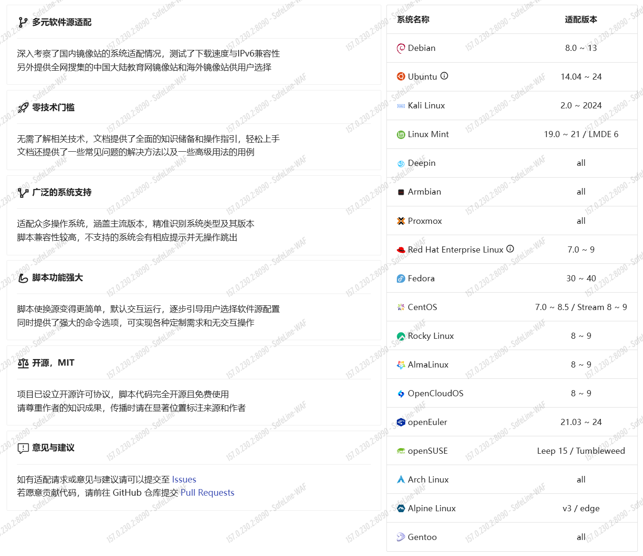
Task: Select the Arch Linux name
Action: (x=428, y=480)
